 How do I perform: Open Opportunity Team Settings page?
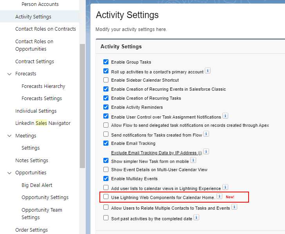click(x=42, y=214)
